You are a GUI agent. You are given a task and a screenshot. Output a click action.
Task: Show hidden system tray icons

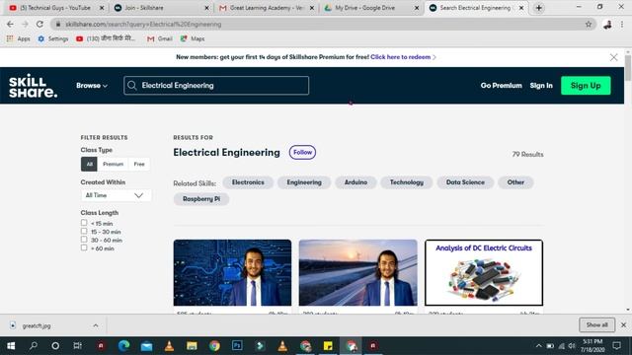coord(538,346)
